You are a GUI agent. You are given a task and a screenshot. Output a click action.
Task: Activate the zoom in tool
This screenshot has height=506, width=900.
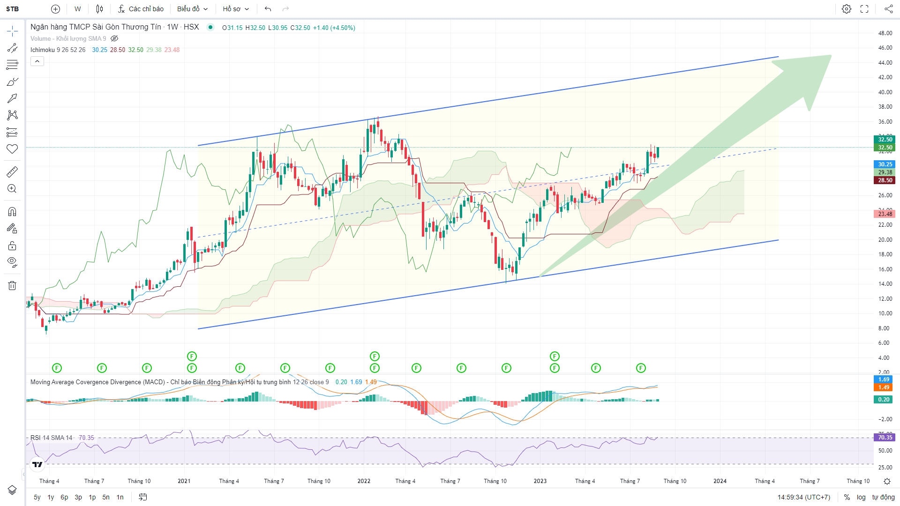click(12, 188)
